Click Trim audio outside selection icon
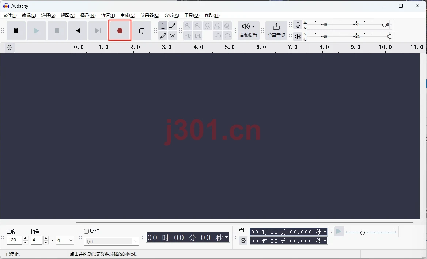Screen dimensions: 427x259 pyautogui.click(x=188, y=36)
